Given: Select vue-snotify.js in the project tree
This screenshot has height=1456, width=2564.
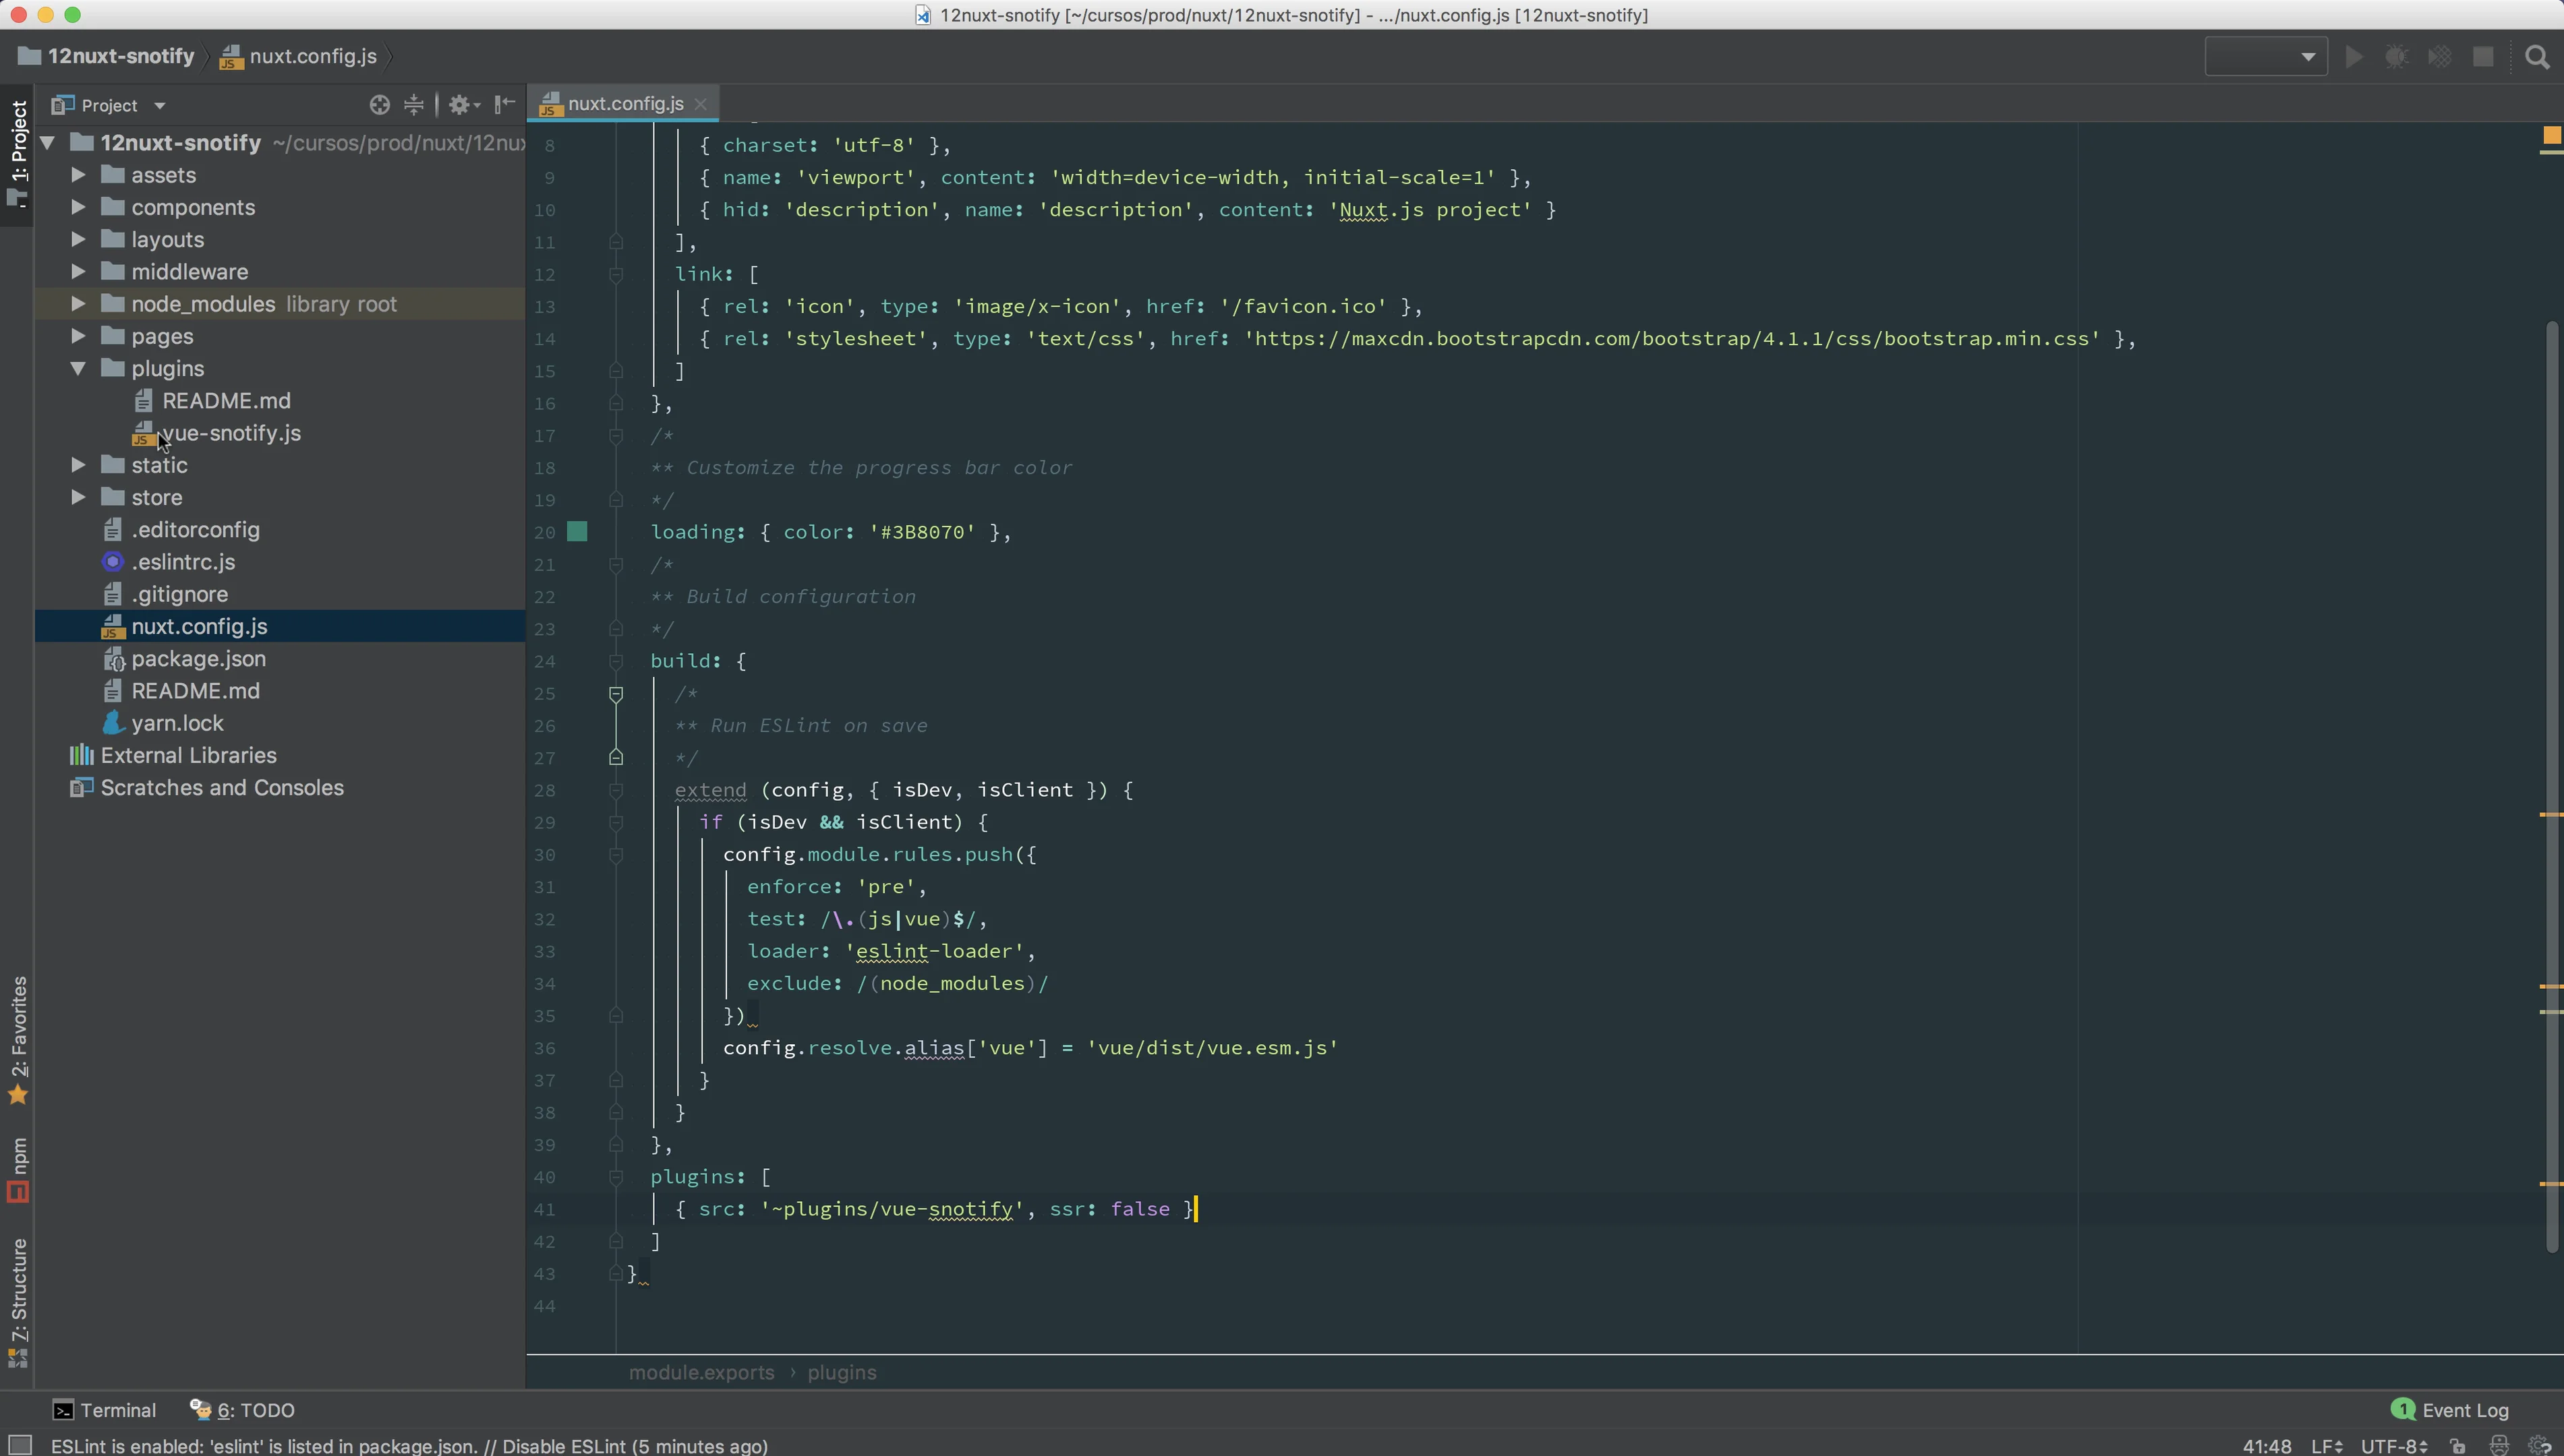Looking at the screenshot, I should (231, 433).
